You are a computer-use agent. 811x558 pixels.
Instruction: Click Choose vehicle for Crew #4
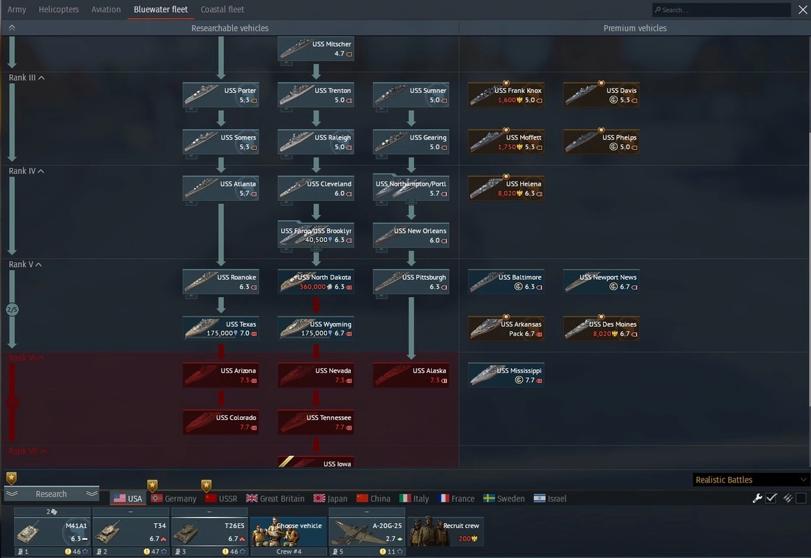289,532
